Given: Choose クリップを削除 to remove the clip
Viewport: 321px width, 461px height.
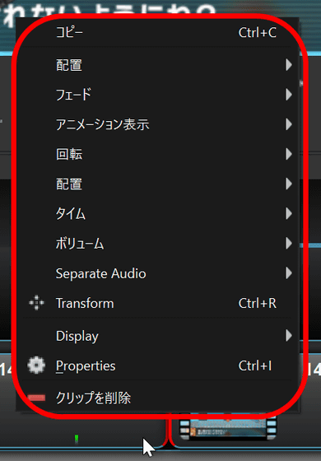Looking at the screenshot, I should coord(93,398).
